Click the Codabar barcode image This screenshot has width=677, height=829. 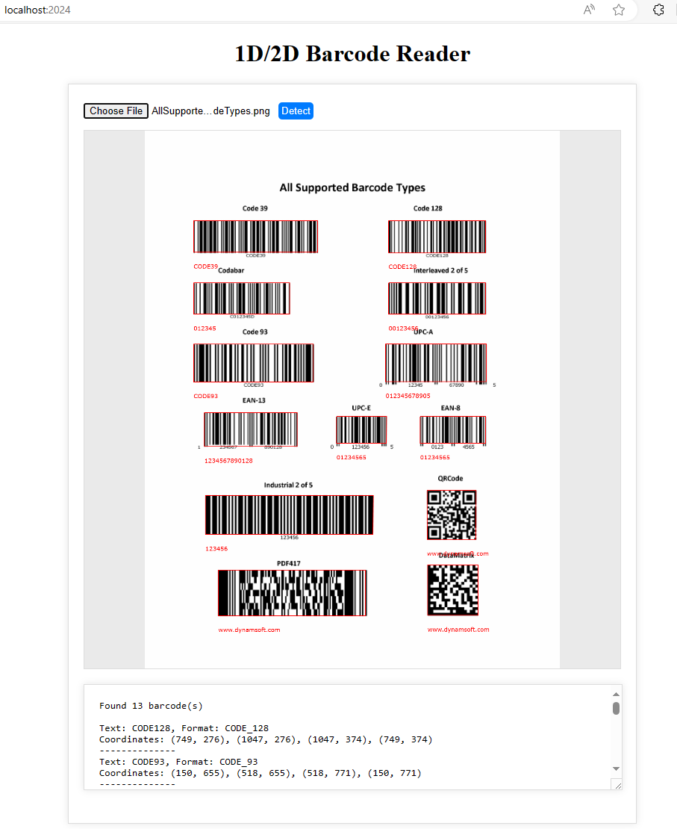[241, 298]
